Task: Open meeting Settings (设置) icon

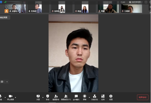Action: [111, 96]
